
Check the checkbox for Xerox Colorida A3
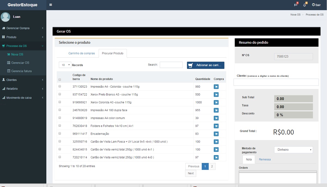60,102
